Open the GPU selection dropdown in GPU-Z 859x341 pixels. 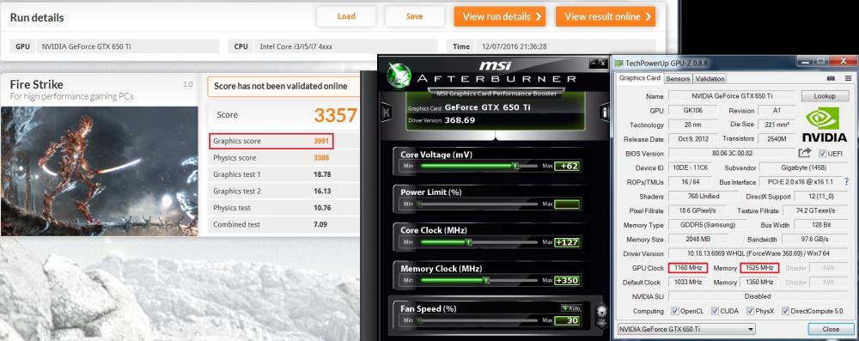[685, 329]
